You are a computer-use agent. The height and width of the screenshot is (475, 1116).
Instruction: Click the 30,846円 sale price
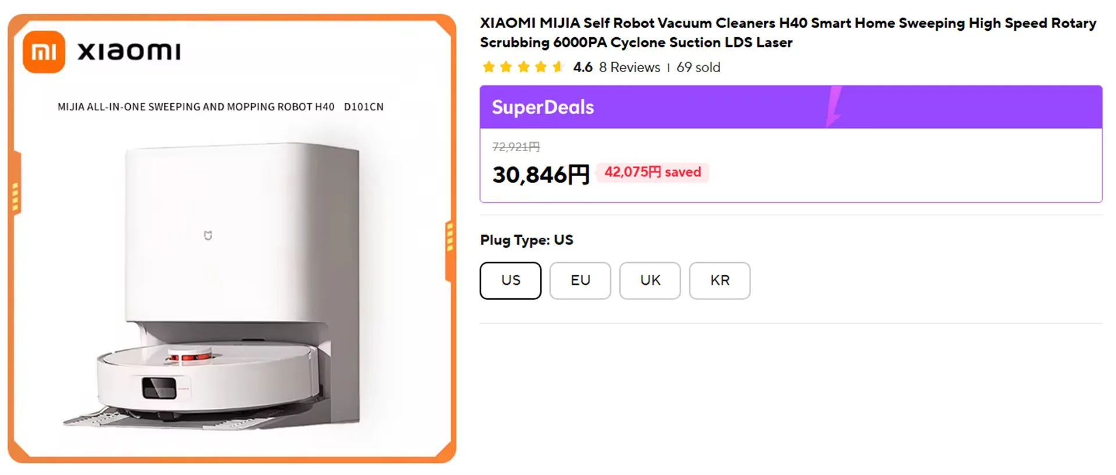pyautogui.click(x=541, y=174)
